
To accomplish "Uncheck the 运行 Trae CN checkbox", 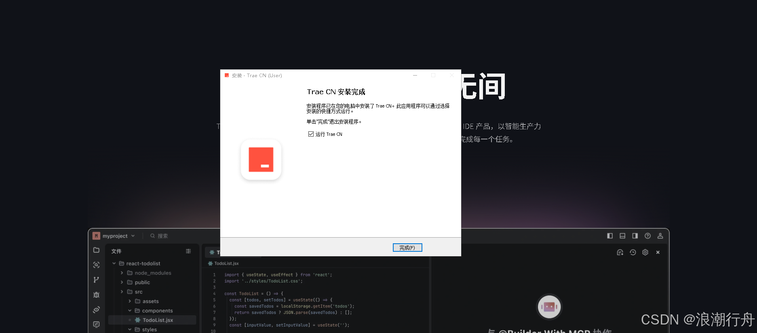I will pyautogui.click(x=311, y=134).
